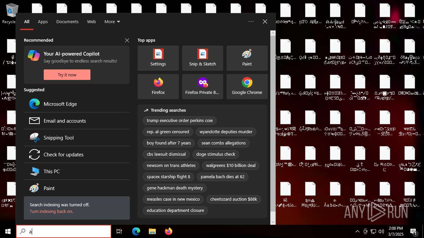Open the Settings top app tile

coord(158,58)
